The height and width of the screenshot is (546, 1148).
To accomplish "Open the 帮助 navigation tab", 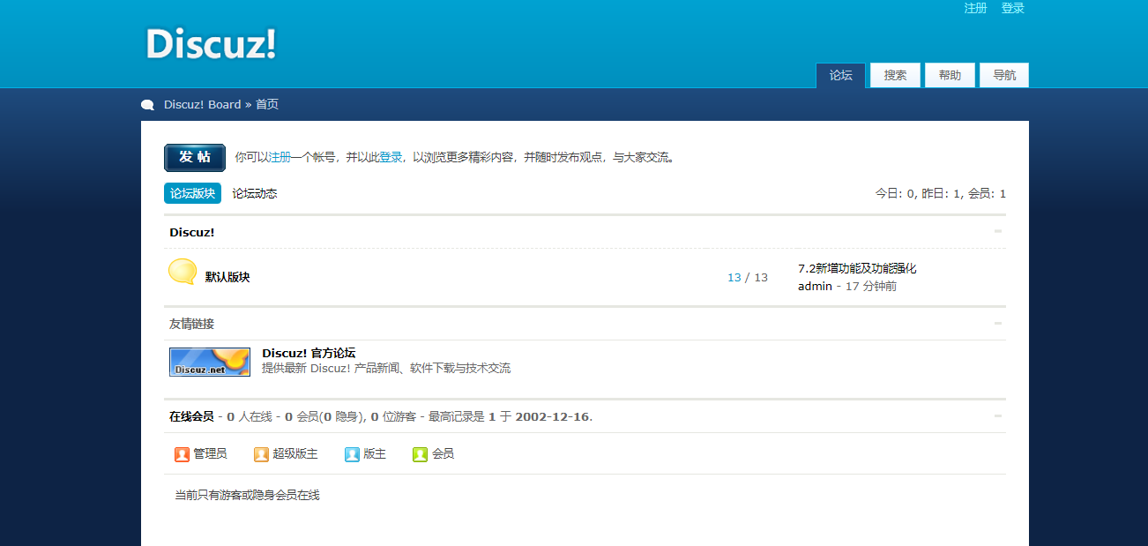I will pyautogui.click(x=950, y=76).
